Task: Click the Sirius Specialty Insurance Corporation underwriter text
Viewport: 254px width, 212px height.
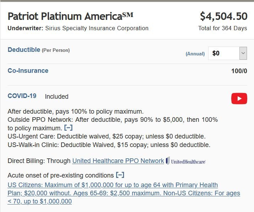Action: (x=97, y=28)
